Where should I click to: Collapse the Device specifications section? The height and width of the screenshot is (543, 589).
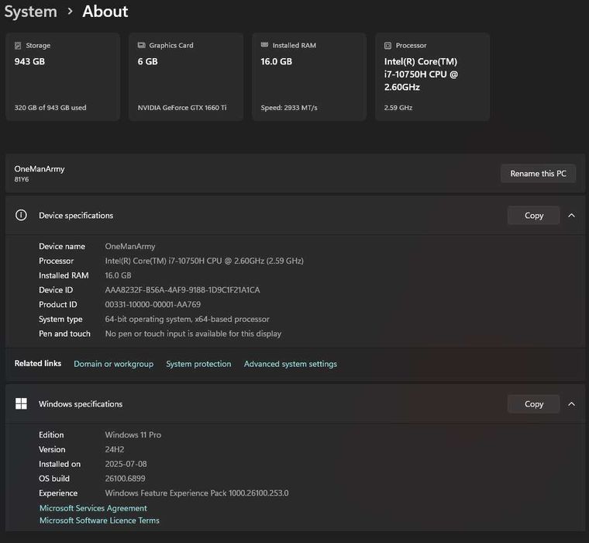tap(571, 216)
